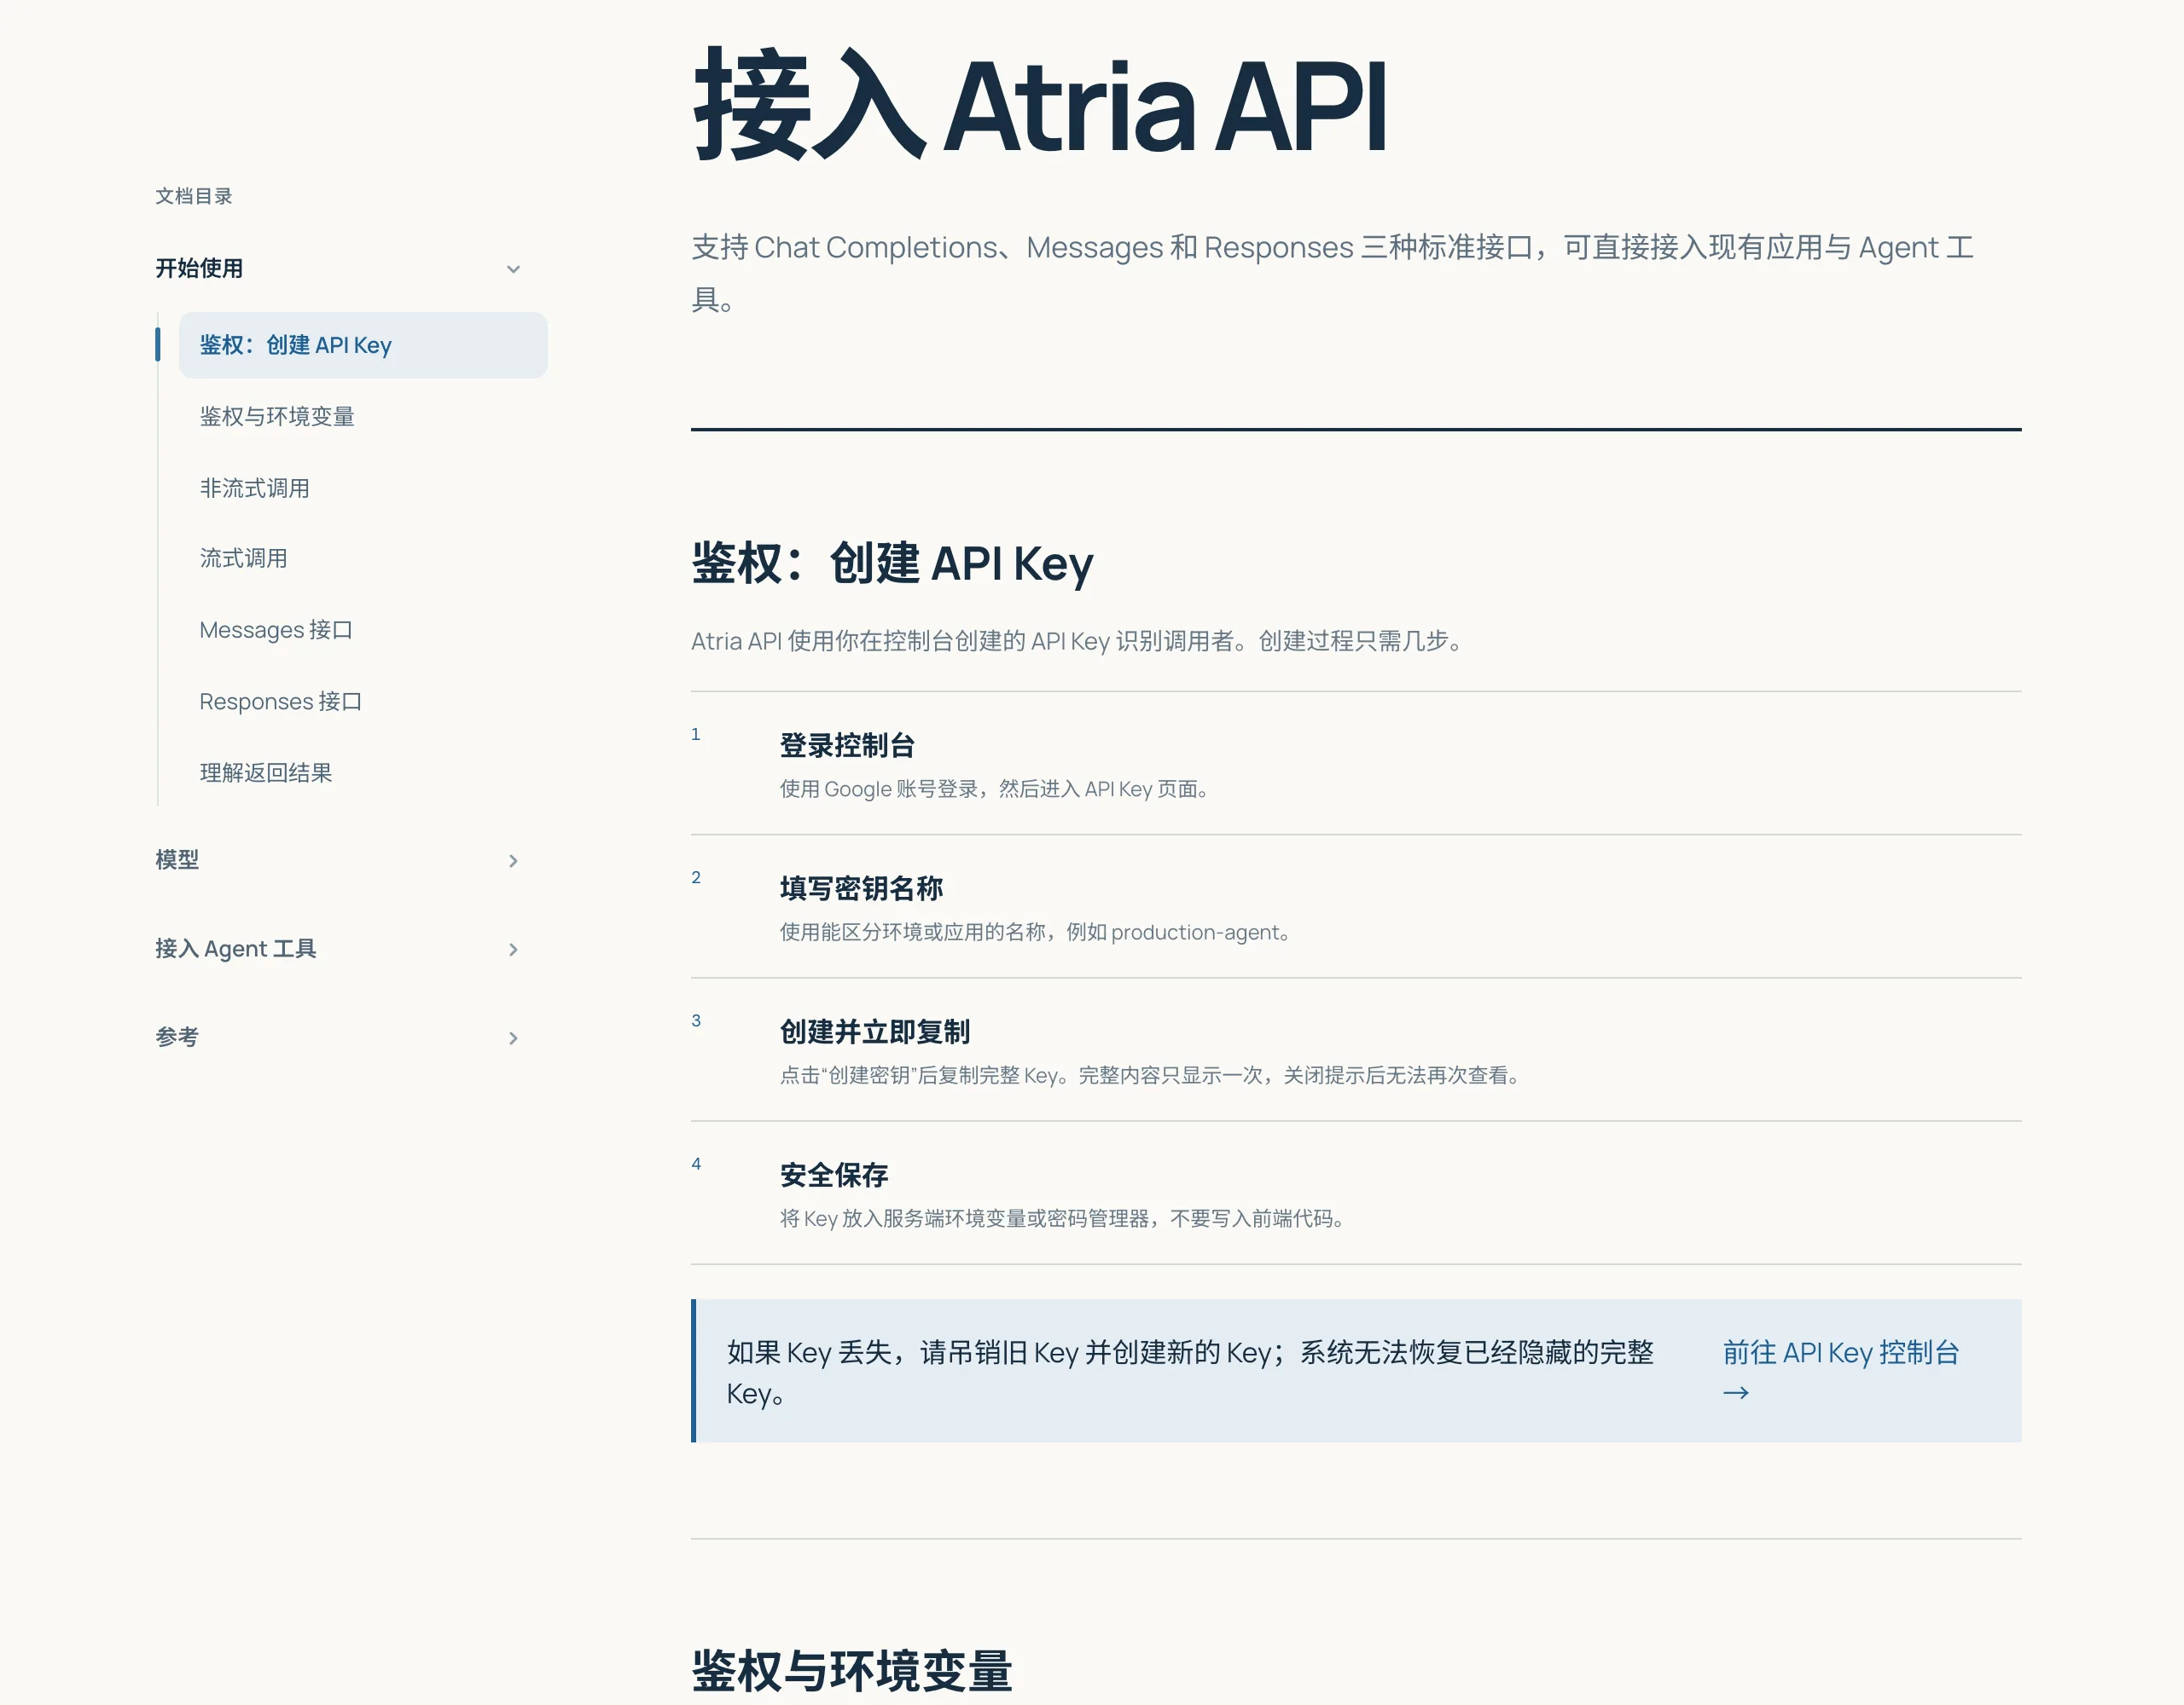
Task: Click text 使用 Google 账号登录 description
Action: [996, 789]
